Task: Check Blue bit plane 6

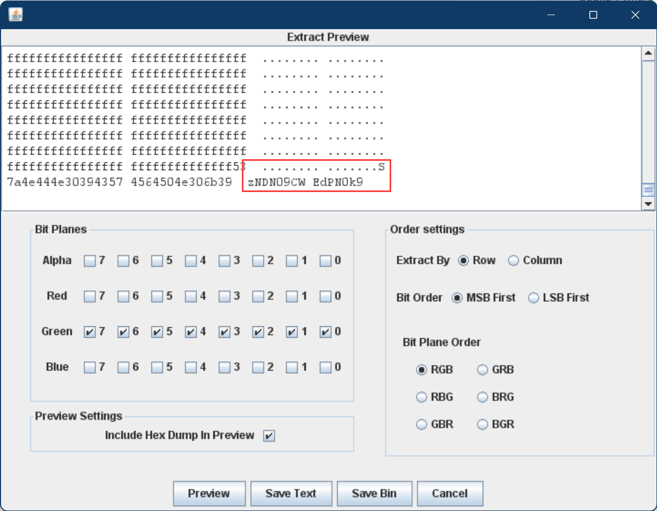Action: 123,367
